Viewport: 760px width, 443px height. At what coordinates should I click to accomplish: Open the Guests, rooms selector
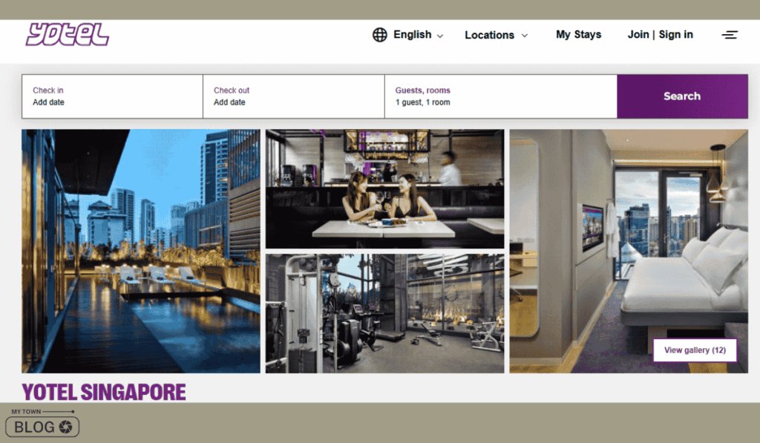pyautogui.click(x=501, y=96)
